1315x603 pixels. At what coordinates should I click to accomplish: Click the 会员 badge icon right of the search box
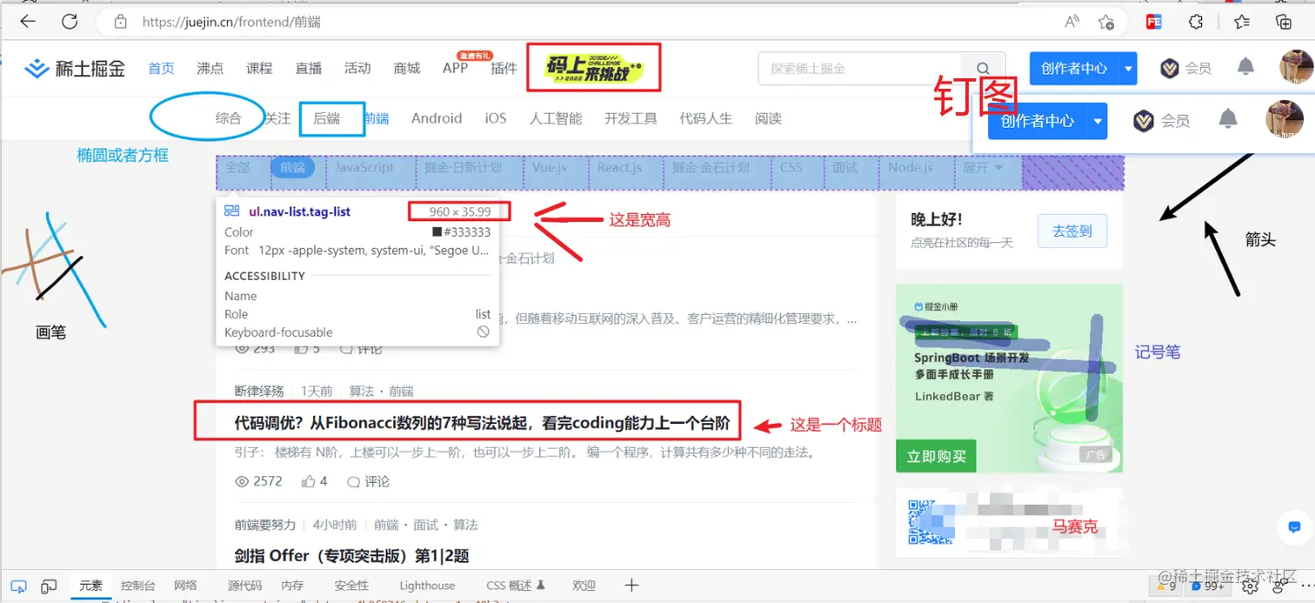pyautogui.click(x=1170, y=68)
